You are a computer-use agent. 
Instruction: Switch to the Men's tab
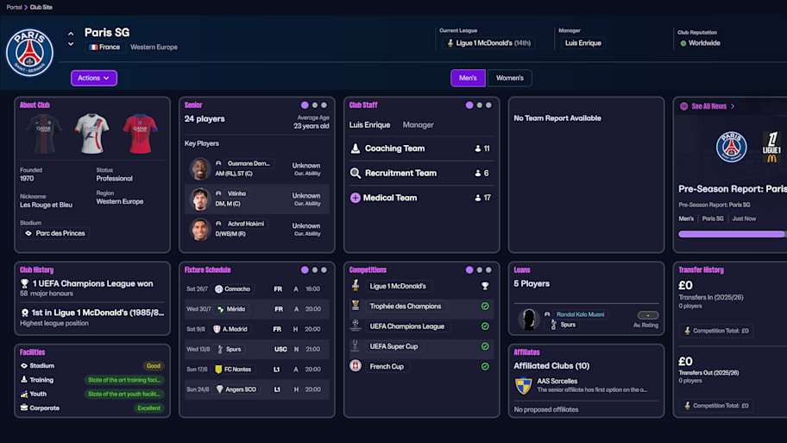468,78
